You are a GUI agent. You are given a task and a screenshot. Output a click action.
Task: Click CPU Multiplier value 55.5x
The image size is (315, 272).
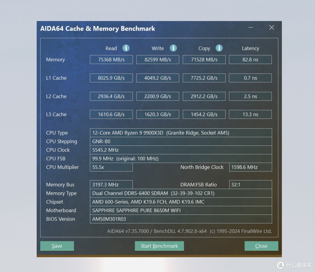click(x=111, y=167)
